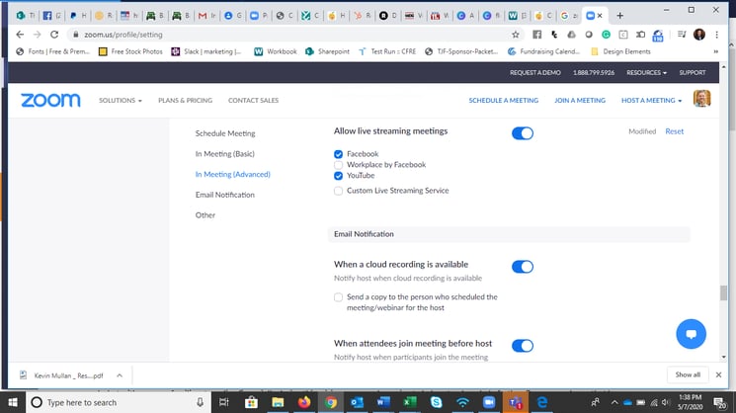Launch Microsoft Store from the taskbar
Screen dimensions: 736x413
point(251,402)
